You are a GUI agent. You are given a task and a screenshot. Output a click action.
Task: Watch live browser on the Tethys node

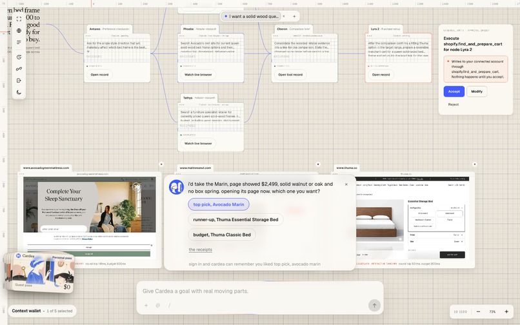coord(198,144)
